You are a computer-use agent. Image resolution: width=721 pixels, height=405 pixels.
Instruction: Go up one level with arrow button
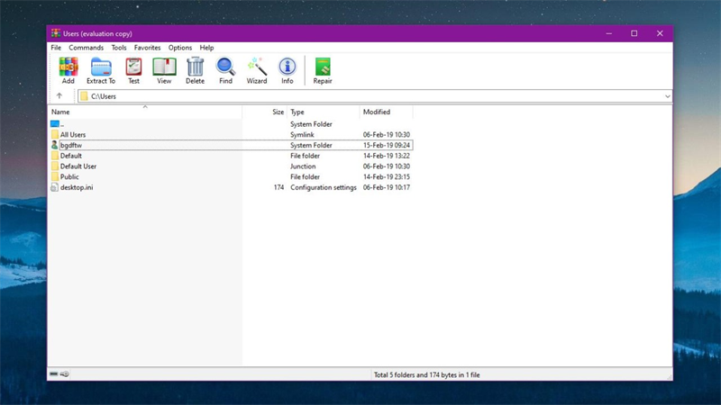(x=59, y=96)
